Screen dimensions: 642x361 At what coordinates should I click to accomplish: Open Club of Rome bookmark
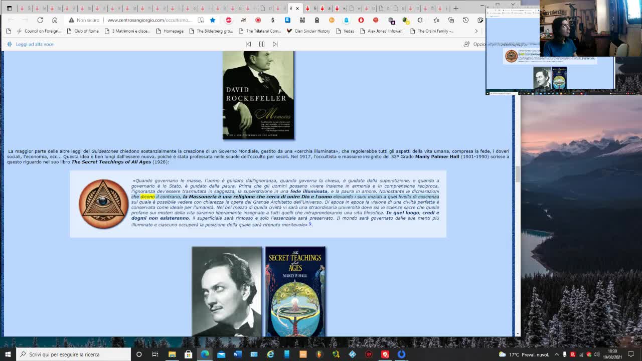(83, 31)
